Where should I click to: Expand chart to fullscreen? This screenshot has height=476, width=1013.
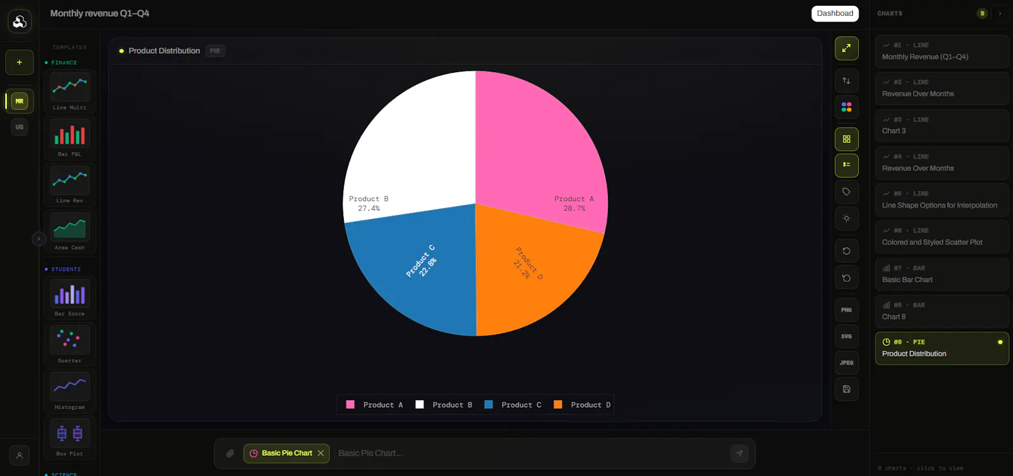(x=846, y=48)
